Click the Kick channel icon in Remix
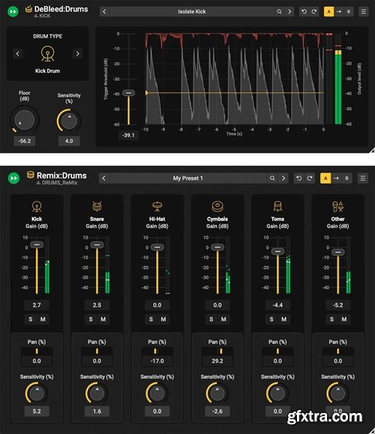Viewport: 375px width, 434px height. click(x=37, y=206)
